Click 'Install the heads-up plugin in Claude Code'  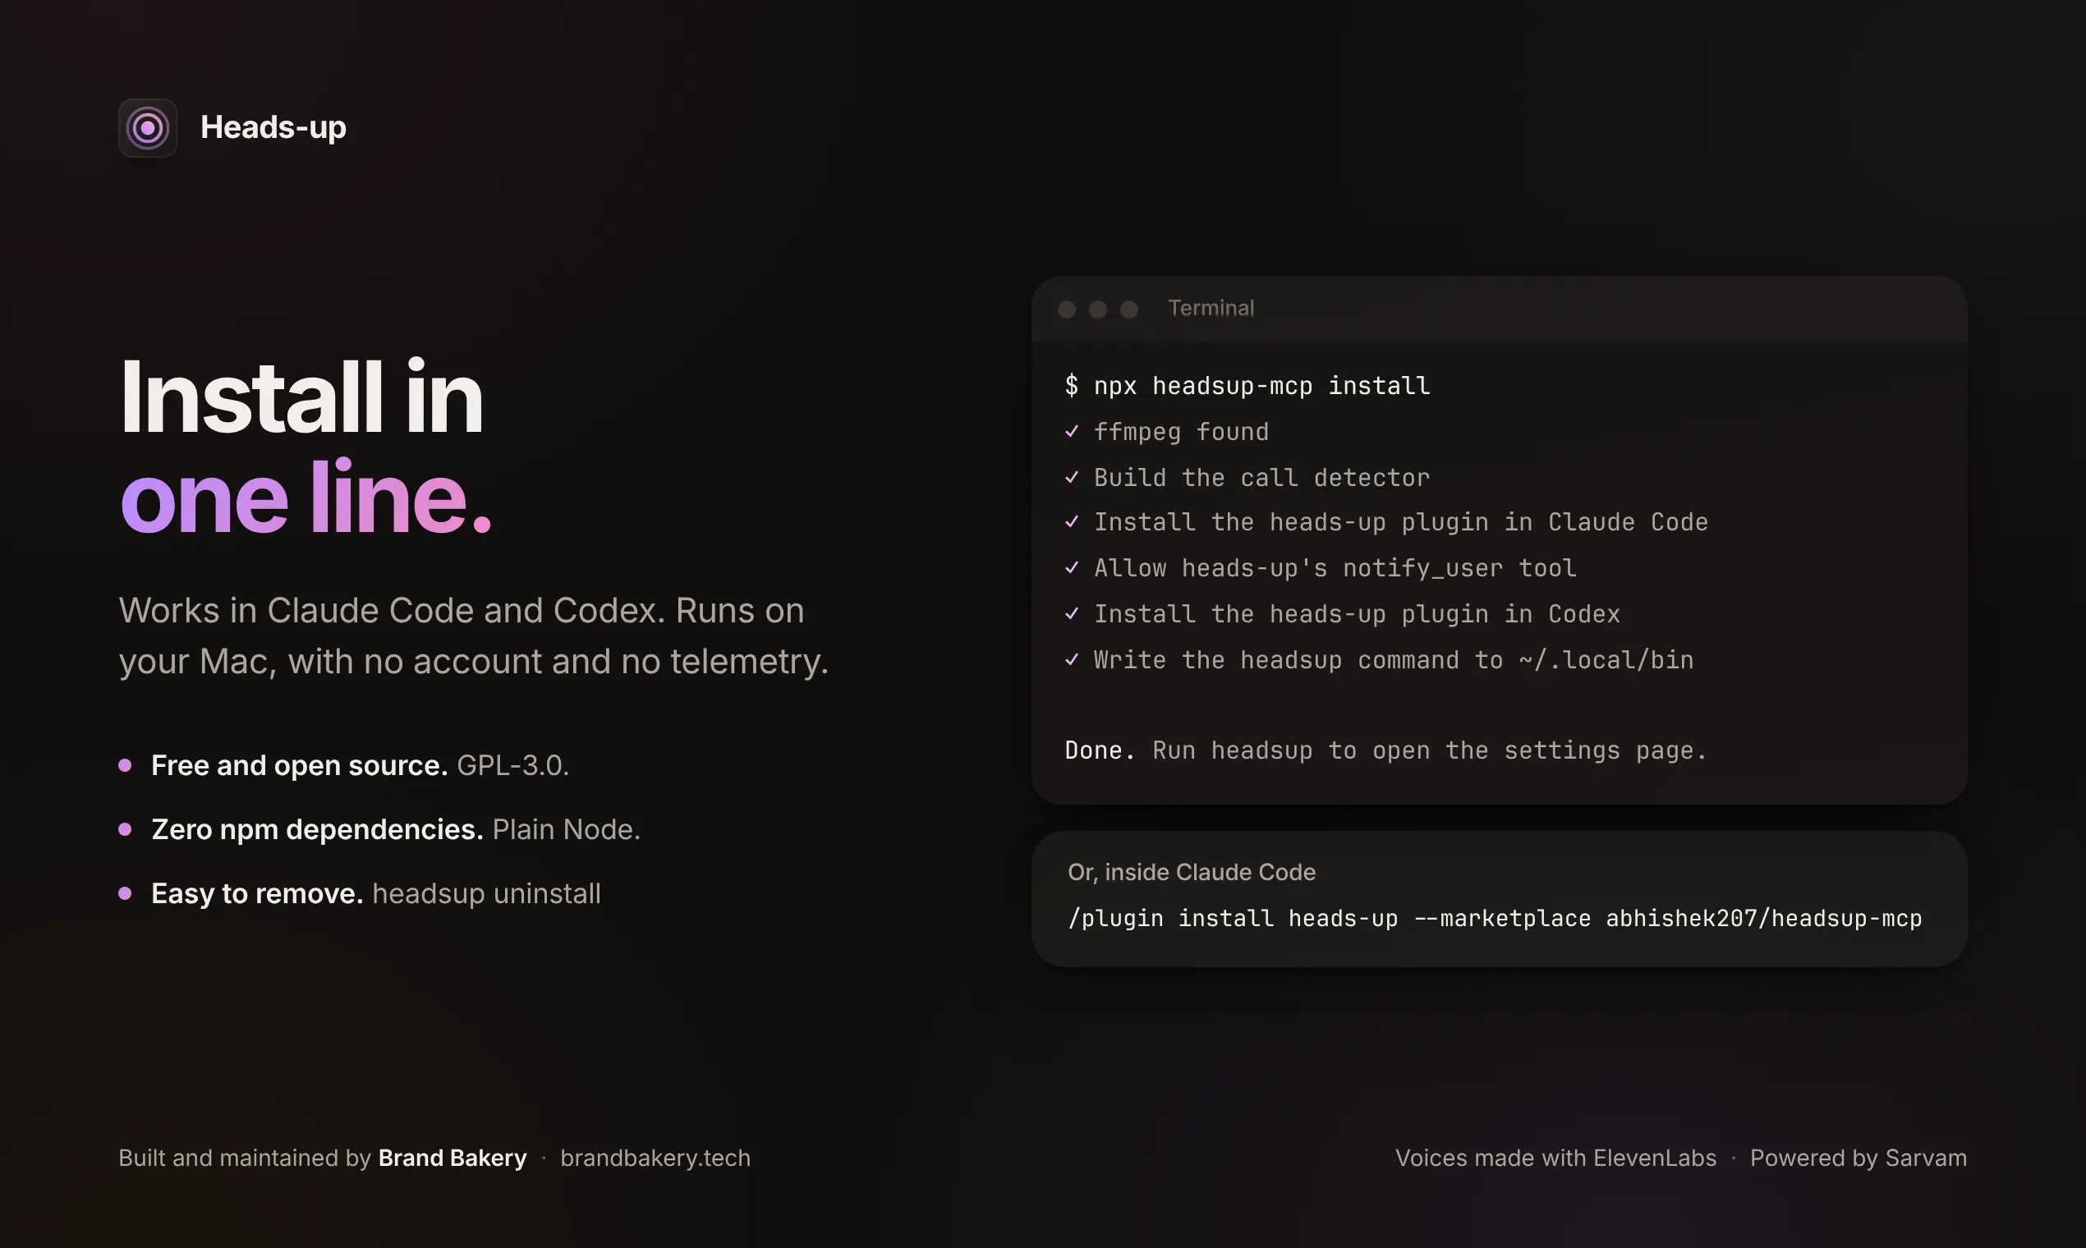pyautogui.click(x=1400, y=522)
